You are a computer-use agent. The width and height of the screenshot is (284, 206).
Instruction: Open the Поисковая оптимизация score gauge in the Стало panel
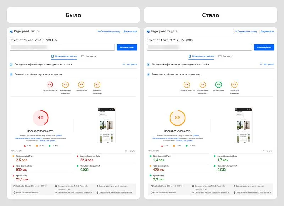tap(234, 85)
